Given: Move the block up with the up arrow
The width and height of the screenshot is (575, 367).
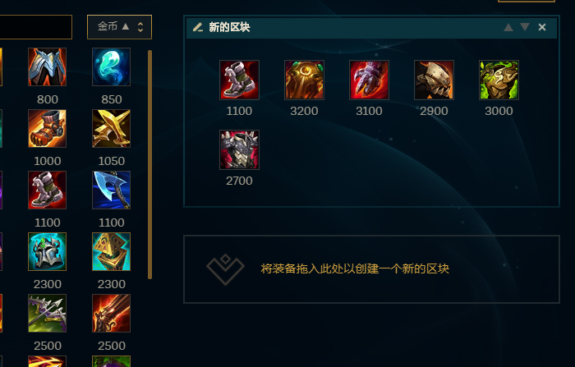Looking at the screenshot, I should (x=508, y=27).
